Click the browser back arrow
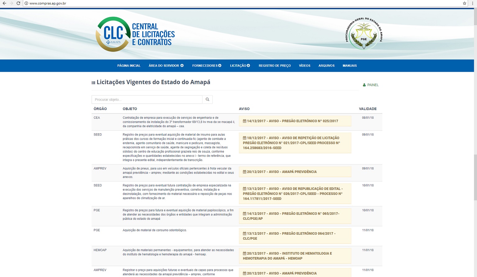477x277 pixels. pyautogui.click(x=4, y=3)
